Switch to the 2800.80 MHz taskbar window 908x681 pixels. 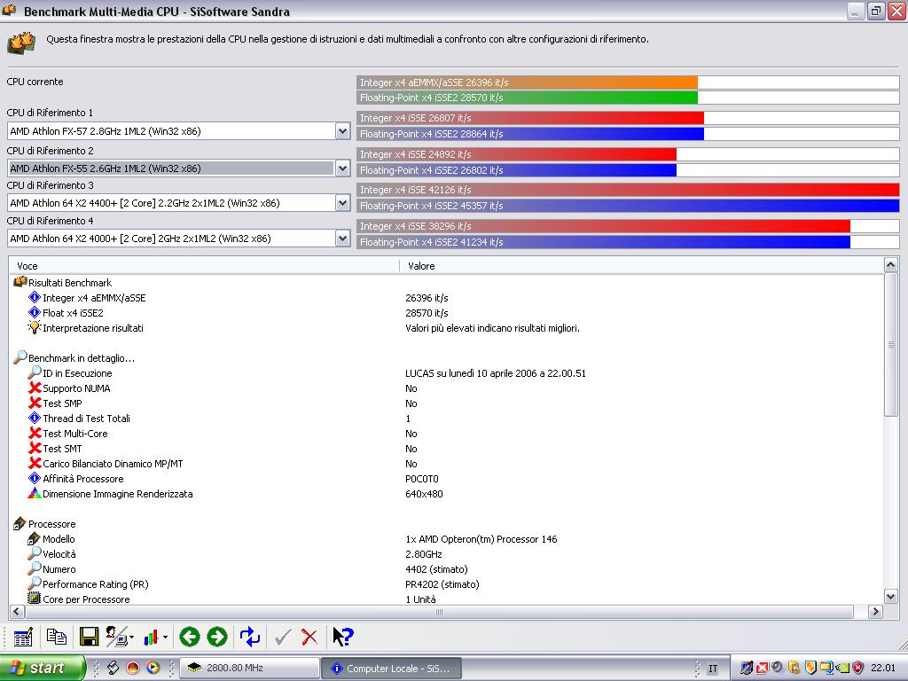[x=249, y=668]
